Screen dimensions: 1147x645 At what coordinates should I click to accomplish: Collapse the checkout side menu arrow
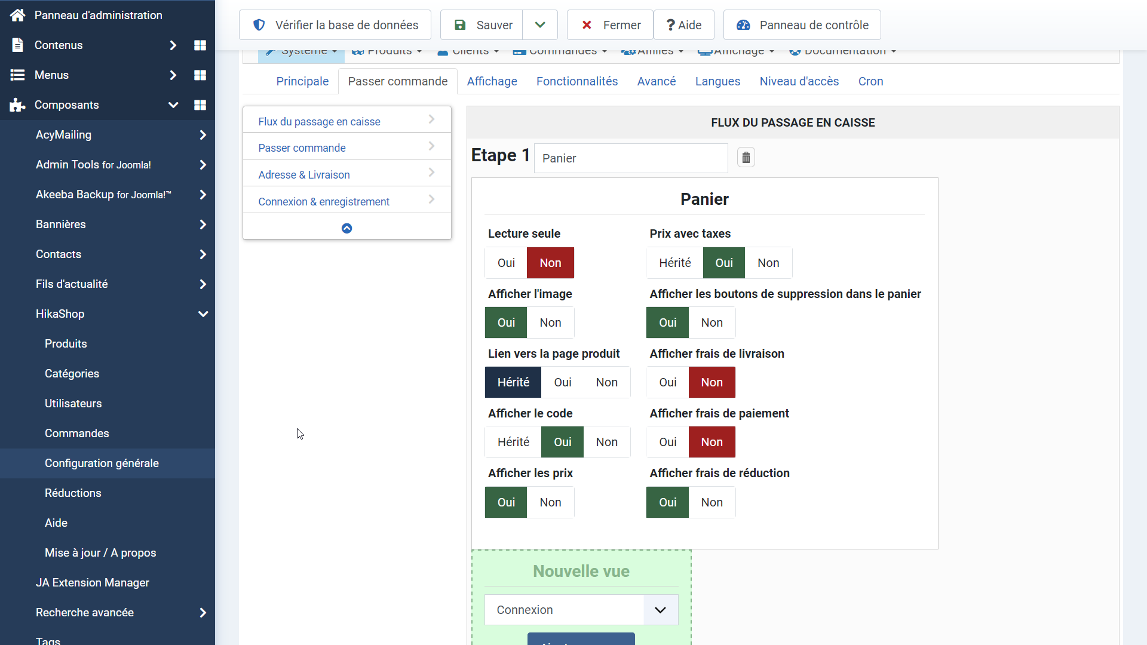(x=346, y=228)
